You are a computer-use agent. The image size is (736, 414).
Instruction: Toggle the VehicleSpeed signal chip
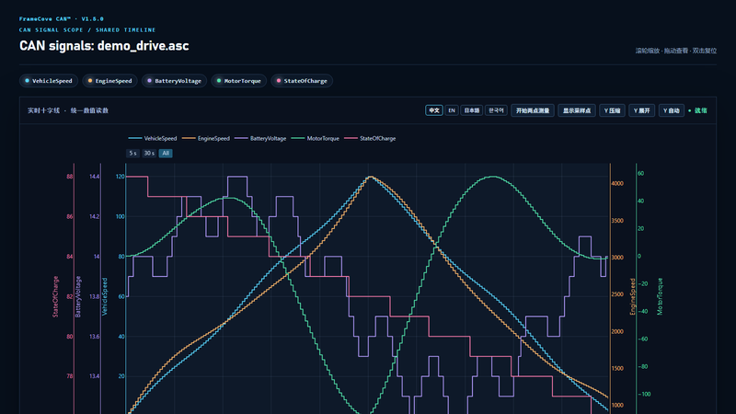pos(49,81)
